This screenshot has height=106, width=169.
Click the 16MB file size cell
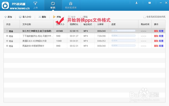point(59,41)
